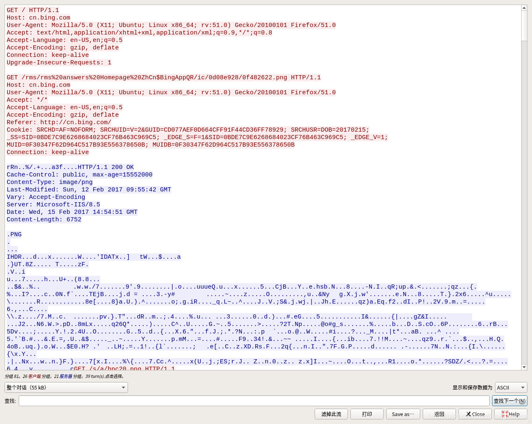Click the "Upgrade-Insecure-Requests: 1" header line
Screen dimensions: 532x424
[59, 62]
